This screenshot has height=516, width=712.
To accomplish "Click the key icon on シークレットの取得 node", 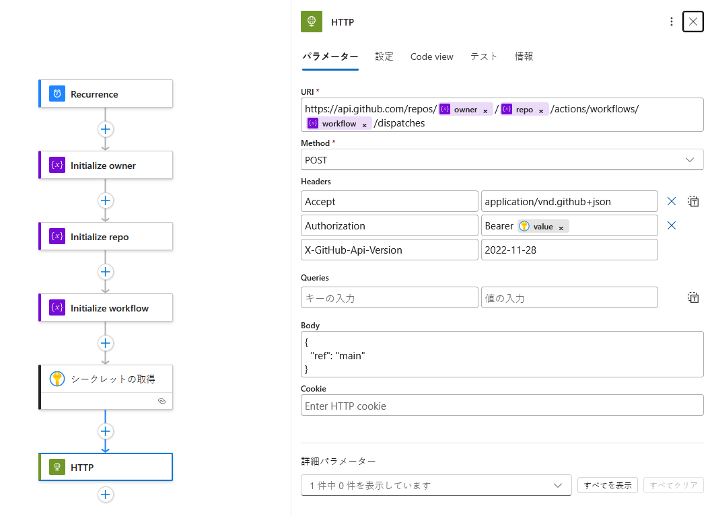I will (x=57, y=378).
